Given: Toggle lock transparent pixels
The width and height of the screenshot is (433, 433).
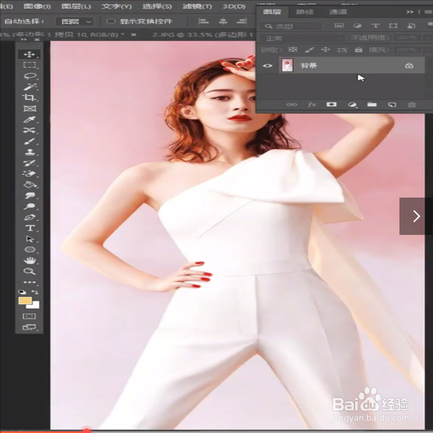Looking at the screenshot, I should pos(293,50).
